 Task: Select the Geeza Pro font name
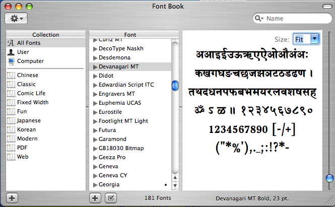tap(112, 157)
